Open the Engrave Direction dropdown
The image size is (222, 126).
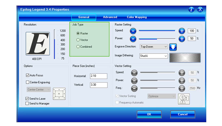[154, 47]
